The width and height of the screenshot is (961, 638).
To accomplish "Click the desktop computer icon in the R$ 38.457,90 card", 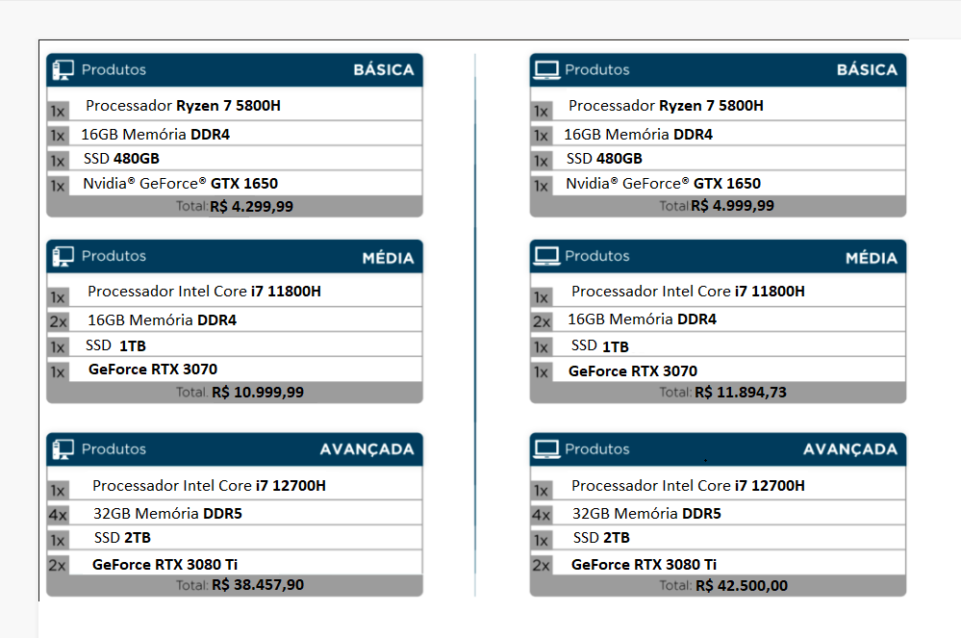I will (63, 449).
